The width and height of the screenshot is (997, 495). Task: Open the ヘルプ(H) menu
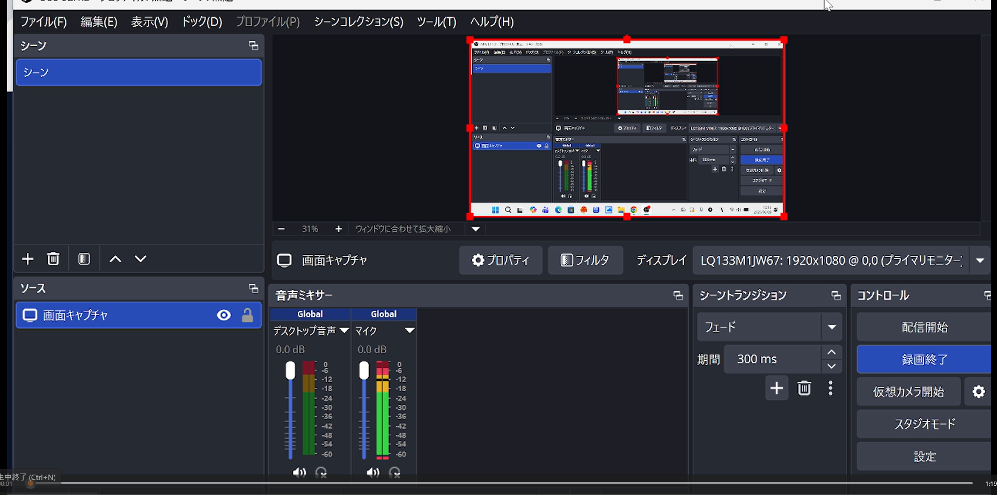492,21
